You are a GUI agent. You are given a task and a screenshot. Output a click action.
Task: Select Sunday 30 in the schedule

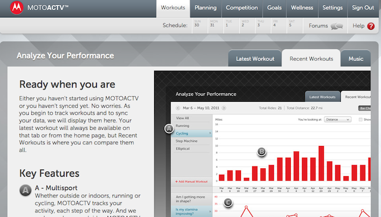tap(199, 26)
